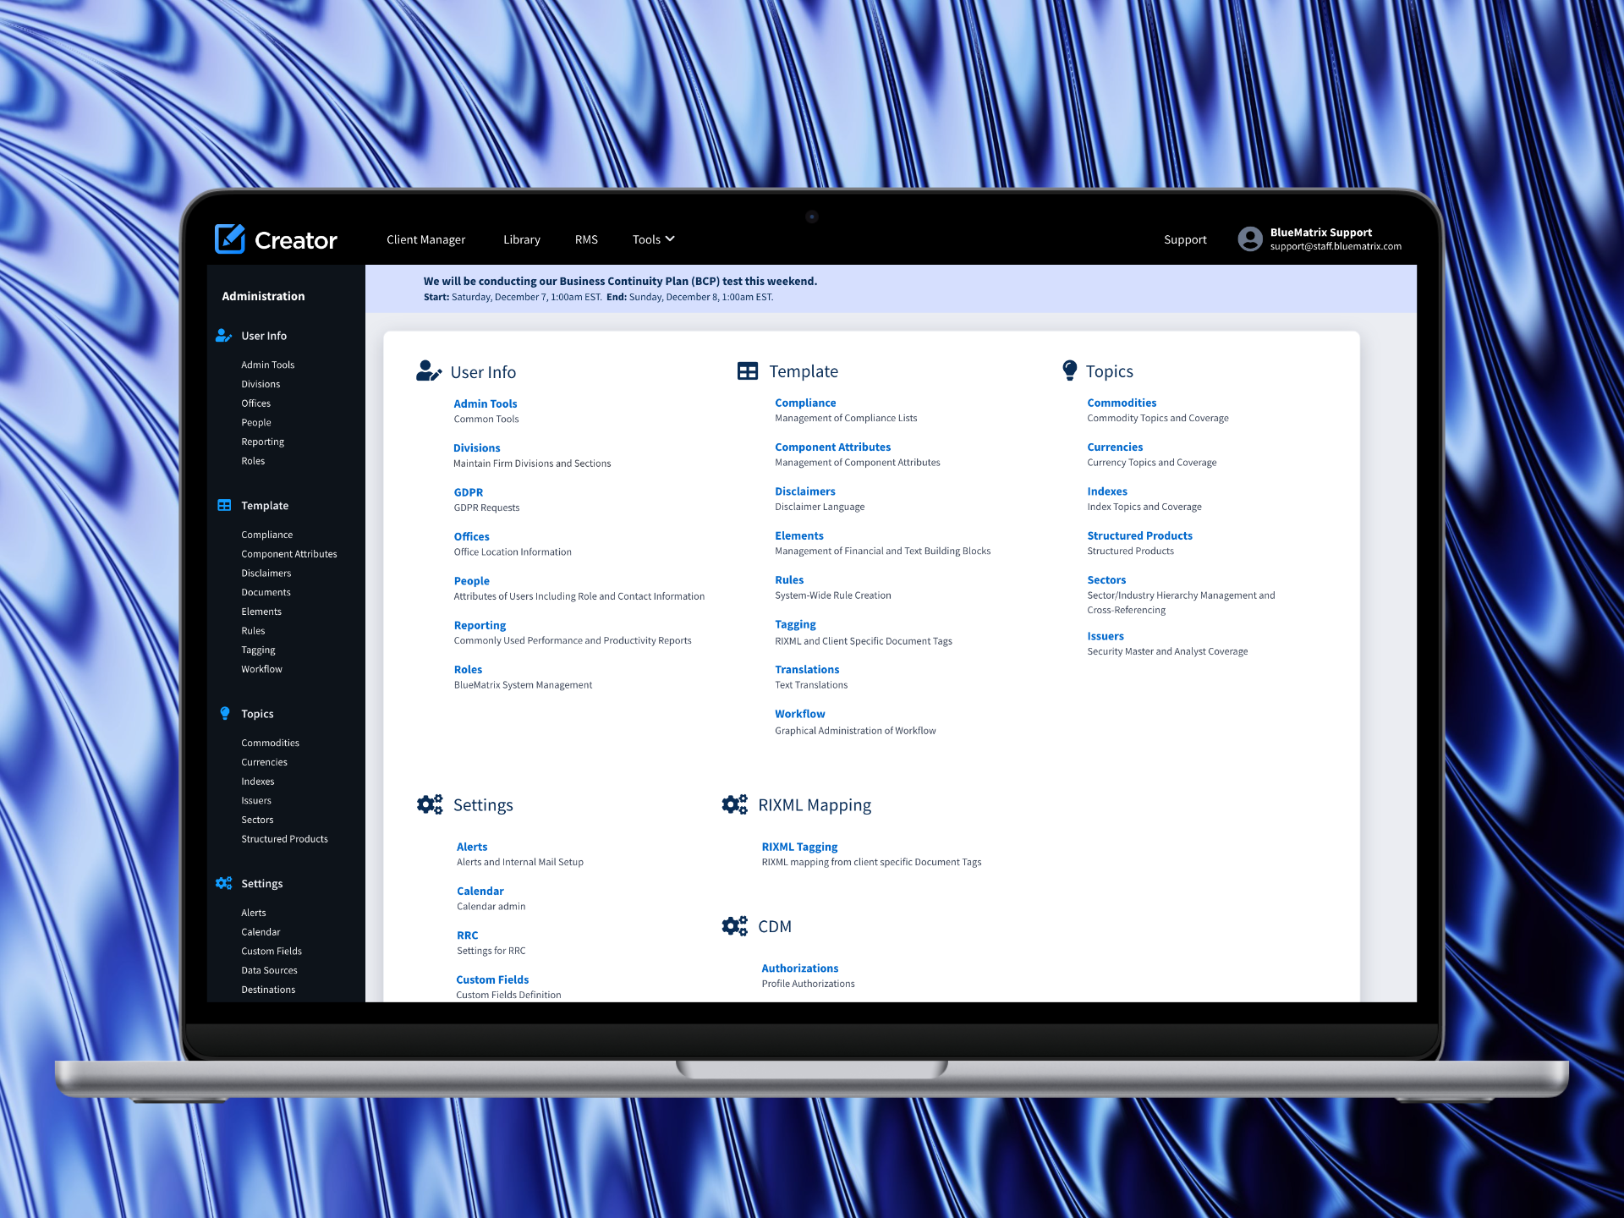
Task: Click sidebar Topics lightbulb icon
Action: (x=225, y=714)
